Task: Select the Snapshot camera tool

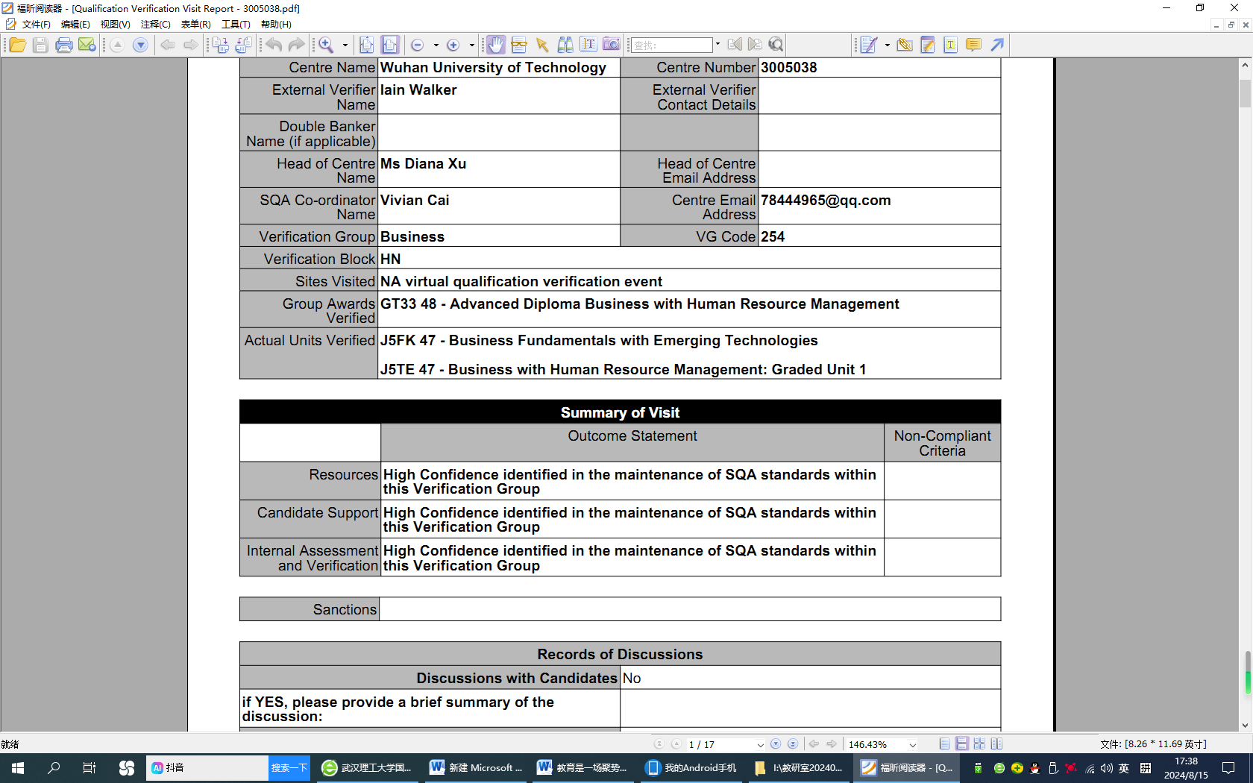Action: pyautogui.click(x=612, y=45)
